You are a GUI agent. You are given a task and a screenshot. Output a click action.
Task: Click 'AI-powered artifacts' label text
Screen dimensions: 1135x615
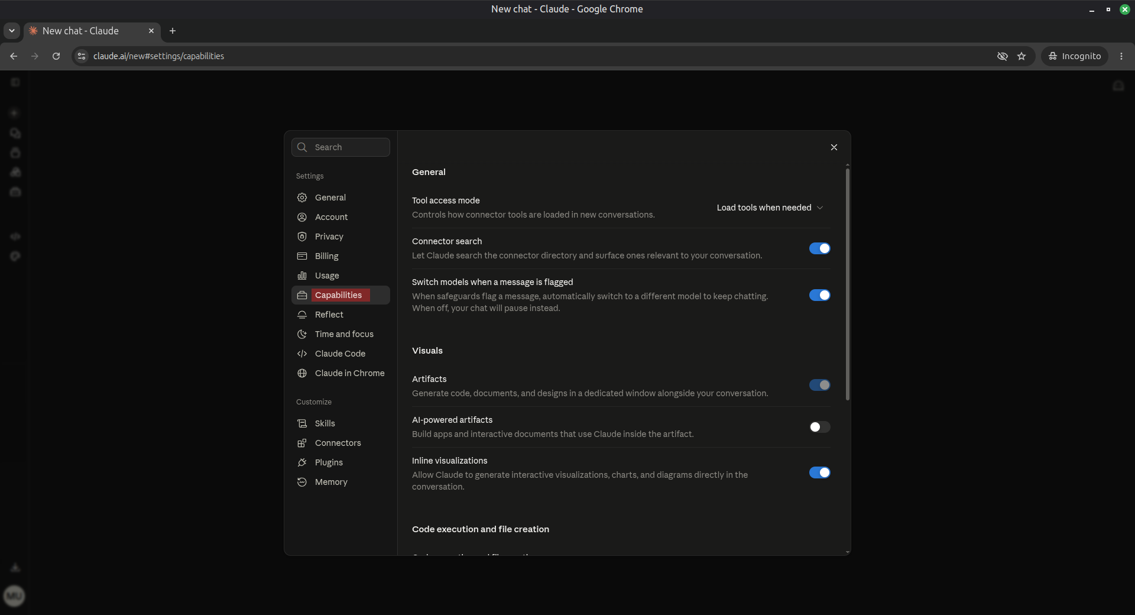[x=452, y=420]
